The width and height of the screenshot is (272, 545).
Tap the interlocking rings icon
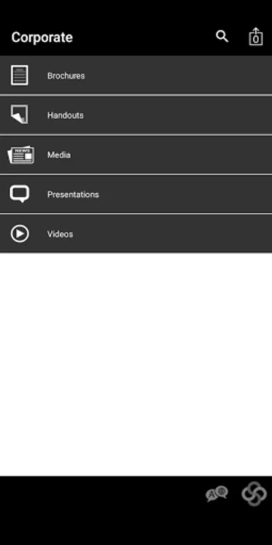pos(254,494)
